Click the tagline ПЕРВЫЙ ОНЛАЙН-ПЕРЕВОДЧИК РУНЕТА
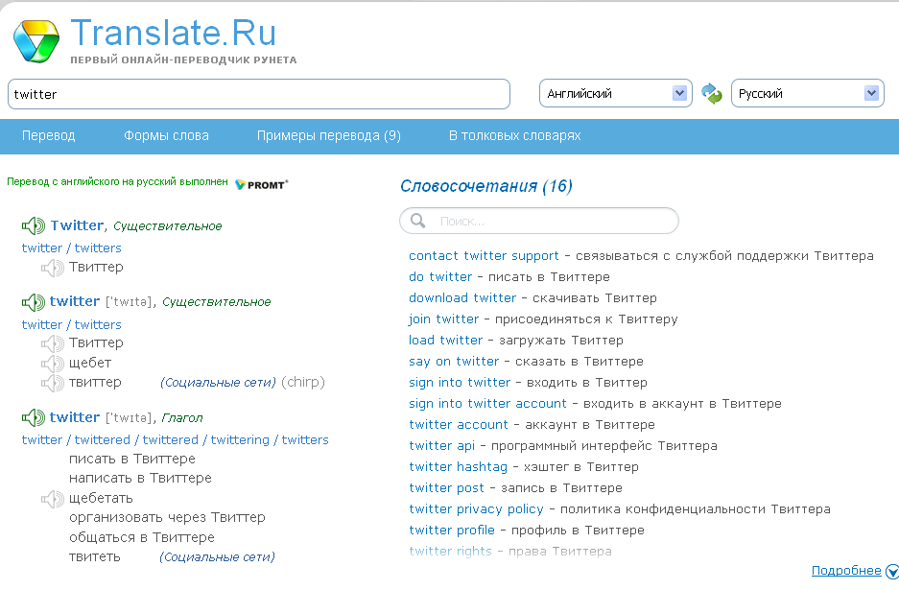This screenshot has width=899, height=590. (x=183, y=59)
